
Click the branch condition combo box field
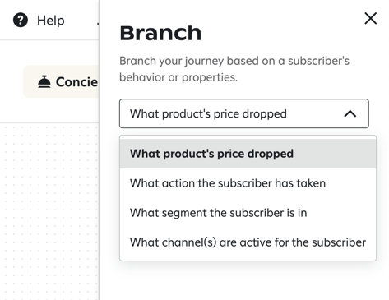point(244,113)
